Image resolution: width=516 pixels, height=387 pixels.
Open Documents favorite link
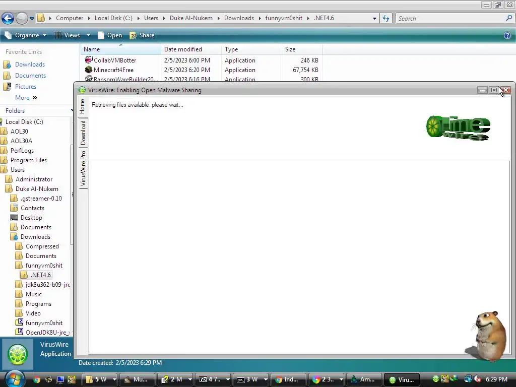point(30,76)
